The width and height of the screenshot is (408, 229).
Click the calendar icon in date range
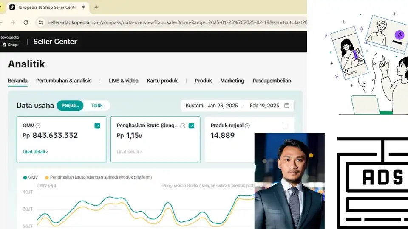[287, 106]
